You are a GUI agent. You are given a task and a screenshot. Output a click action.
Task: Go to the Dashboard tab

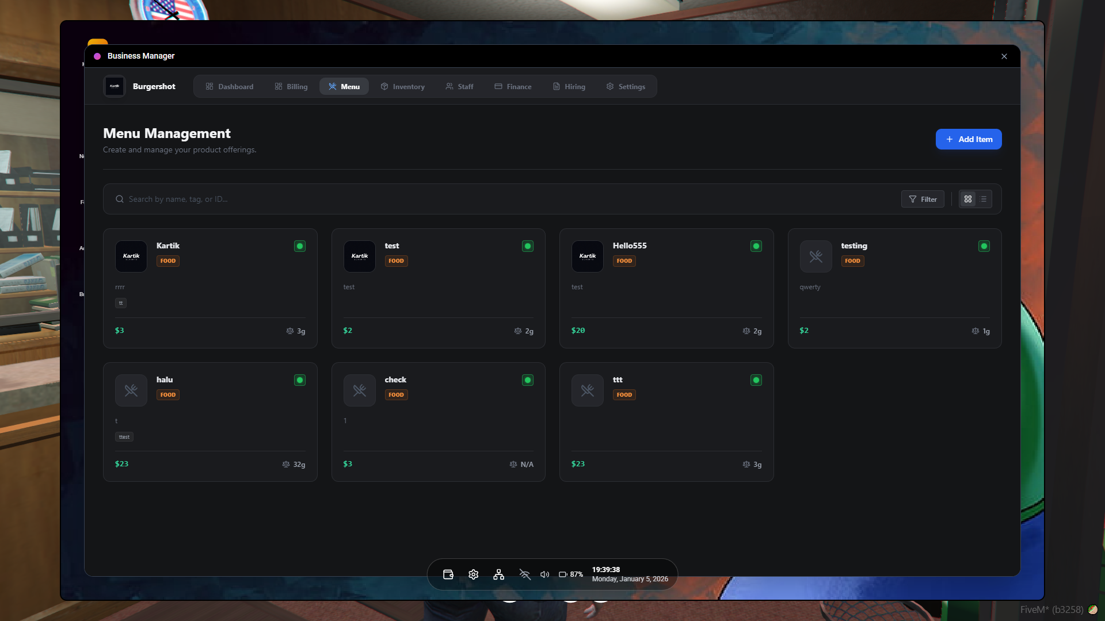coord(229,86)
